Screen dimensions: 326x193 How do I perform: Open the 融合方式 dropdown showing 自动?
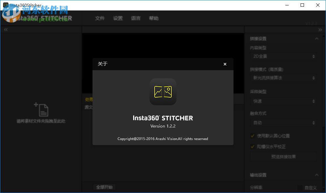point(284,123)
